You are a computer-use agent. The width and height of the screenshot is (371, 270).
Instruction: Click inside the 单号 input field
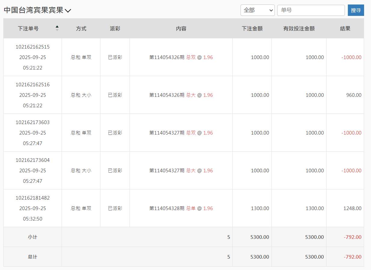pos(311,10)
